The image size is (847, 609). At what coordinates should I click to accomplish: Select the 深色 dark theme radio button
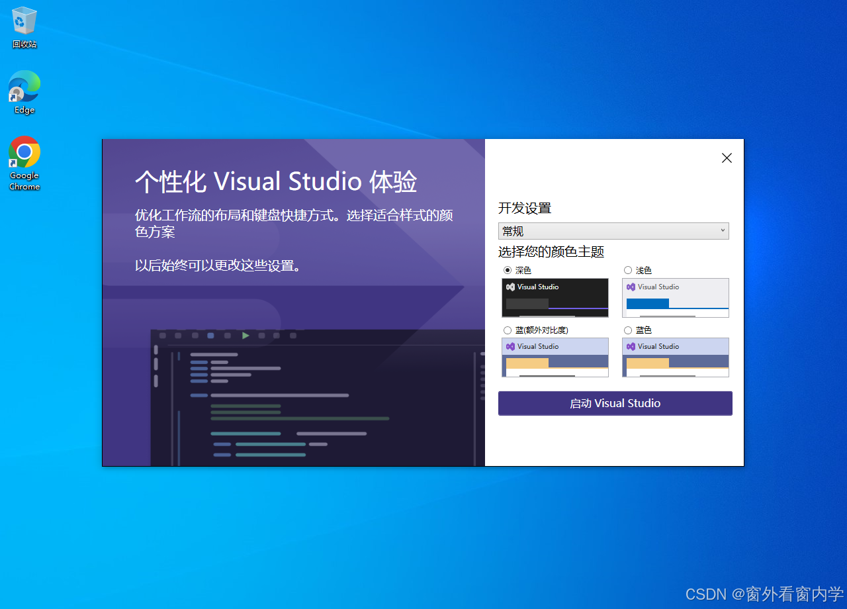tap(508, 270)
